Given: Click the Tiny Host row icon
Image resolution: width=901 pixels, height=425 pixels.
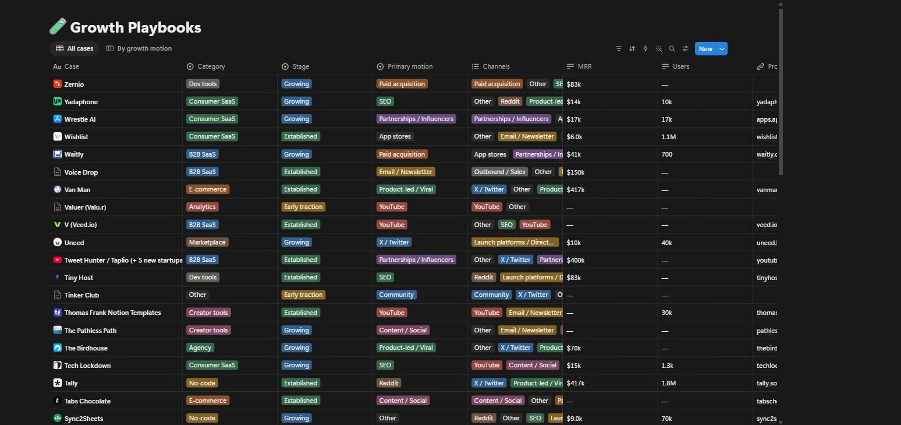Looking at the screenshot, I should tap(57, 277).
